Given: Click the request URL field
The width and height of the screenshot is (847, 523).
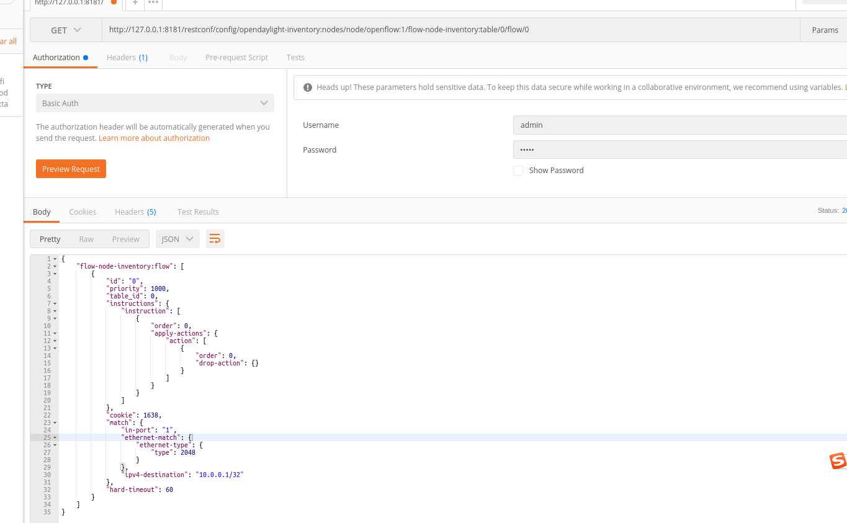Looking at the screenshot, I should click(x=451, y=30).
